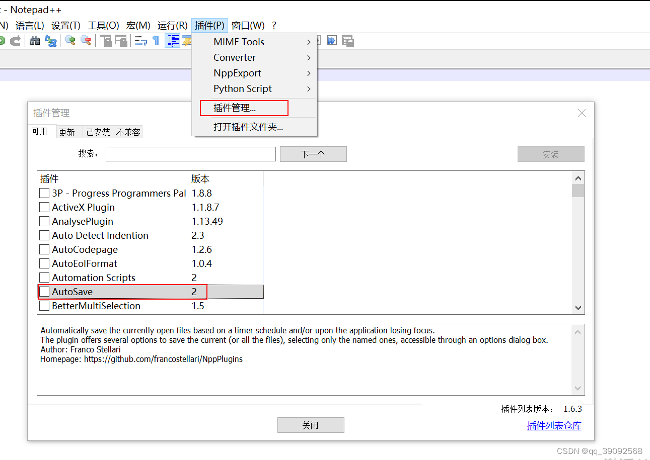Click the 关闭 button
This screenshot has width=650, height=460.
pyautogui.click(x=311, y=425)
